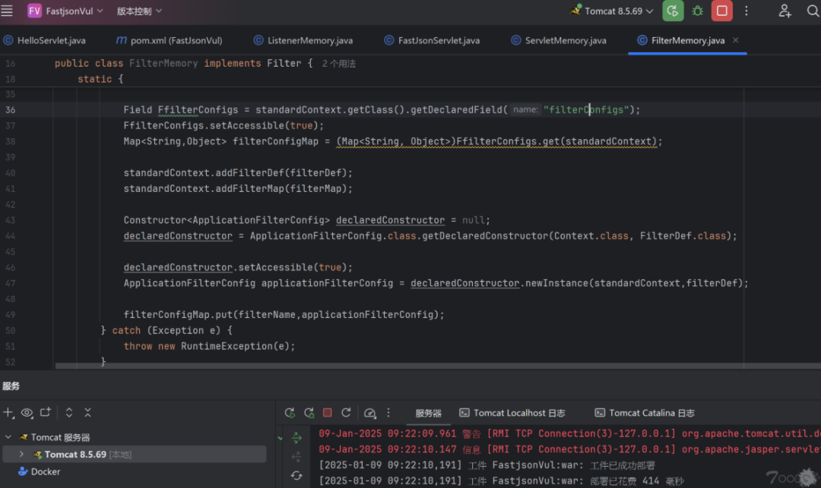Stop the running server with red stop button
Screen dimensions: 821x488
coord(722,11)
